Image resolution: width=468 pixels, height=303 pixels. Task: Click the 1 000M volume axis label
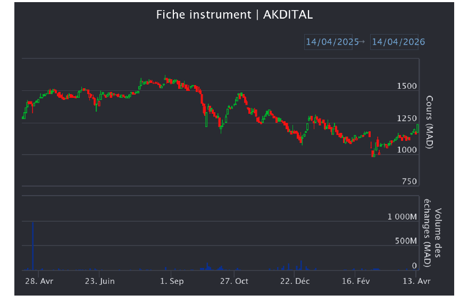[402, 217]
